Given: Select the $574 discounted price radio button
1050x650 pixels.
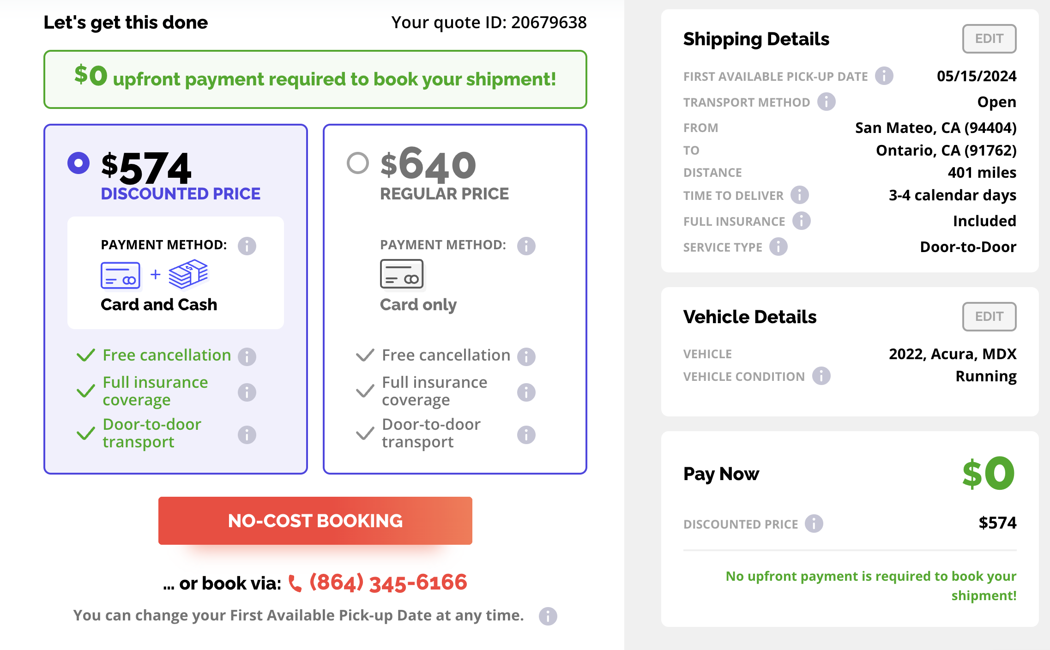Looking at the screenshot, I should pos(78,163).
